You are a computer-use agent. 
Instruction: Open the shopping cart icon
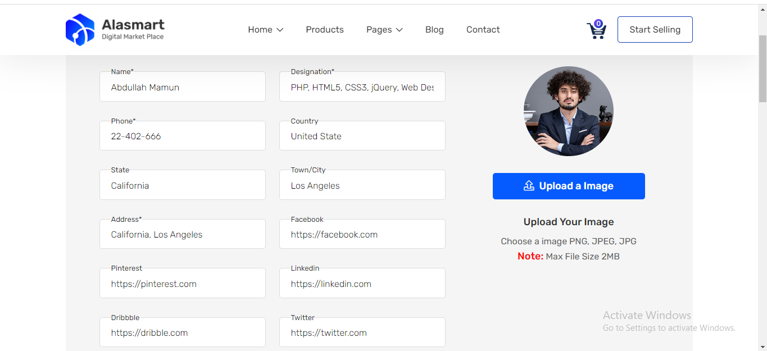tap(596, 30)
